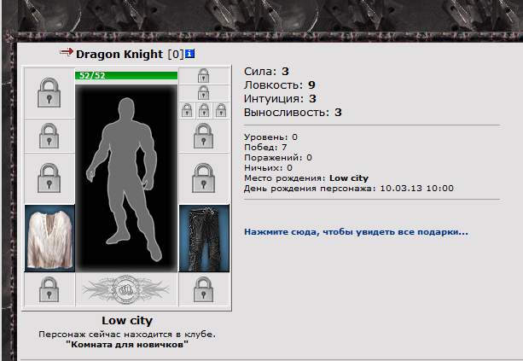Click the gray character silhouette image
The width and height of the screenshot is (523, 361).
(x=126, y=178)
